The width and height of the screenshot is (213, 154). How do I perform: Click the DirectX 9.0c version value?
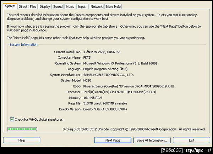point(105,109)
